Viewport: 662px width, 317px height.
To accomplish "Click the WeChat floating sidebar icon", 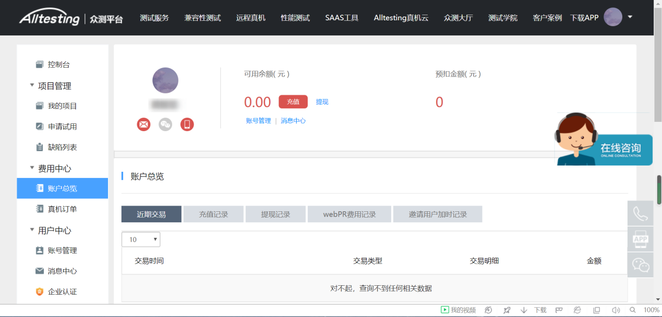I will [640, 265].
